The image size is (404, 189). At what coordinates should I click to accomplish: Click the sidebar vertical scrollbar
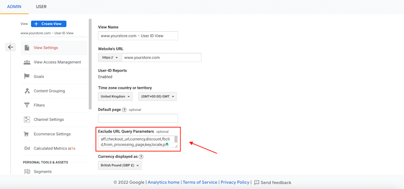coord(90,64)
